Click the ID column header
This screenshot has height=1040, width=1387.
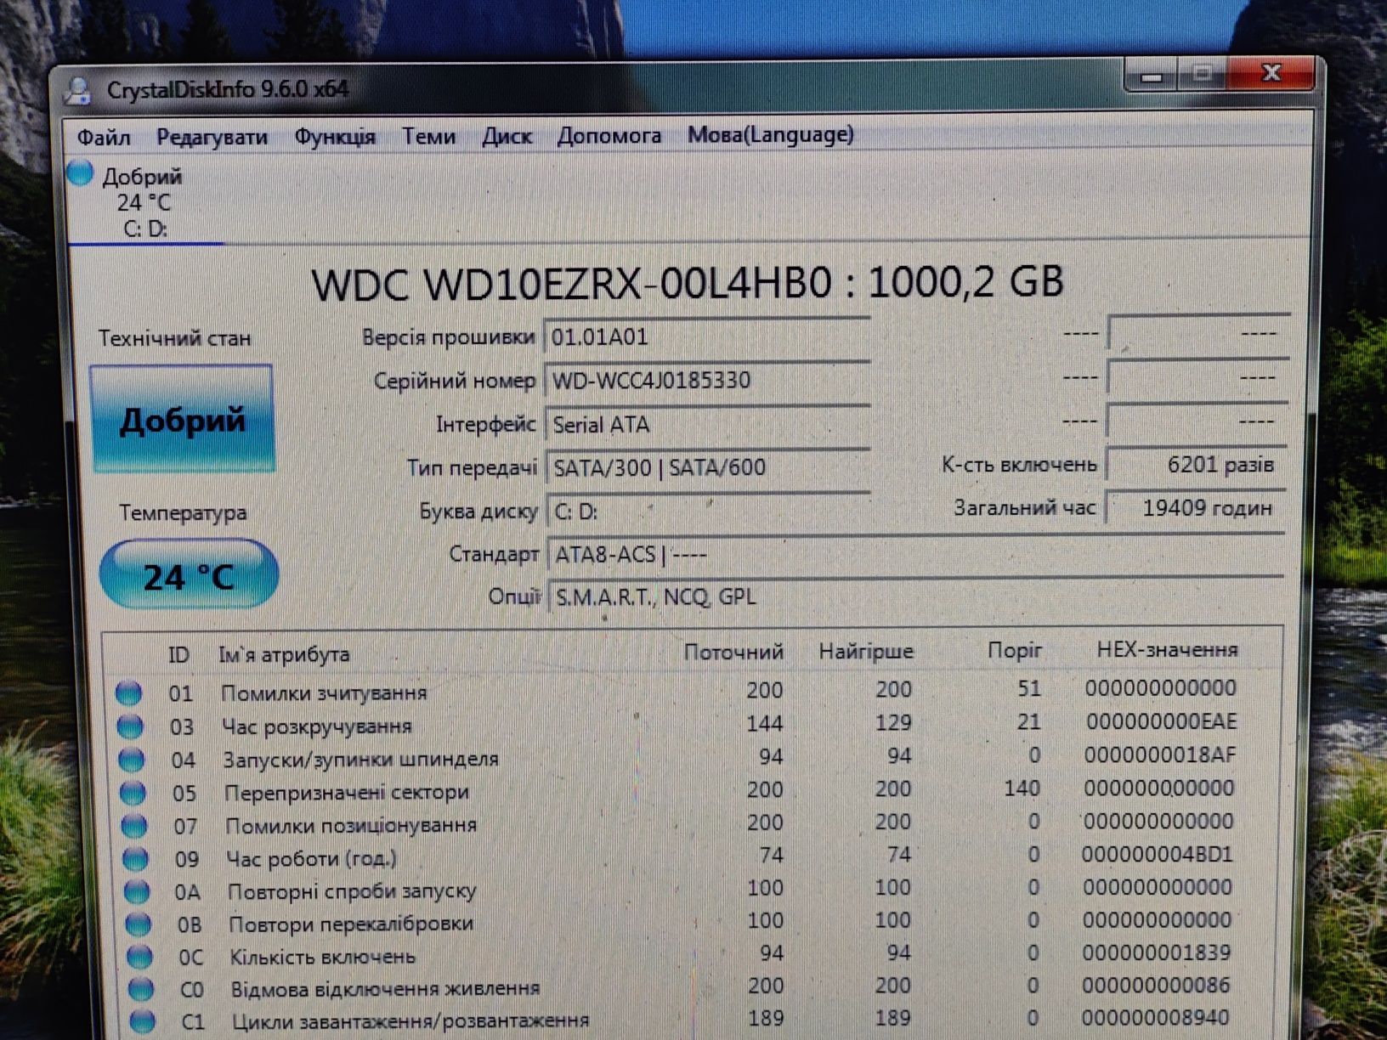point(178,655)
